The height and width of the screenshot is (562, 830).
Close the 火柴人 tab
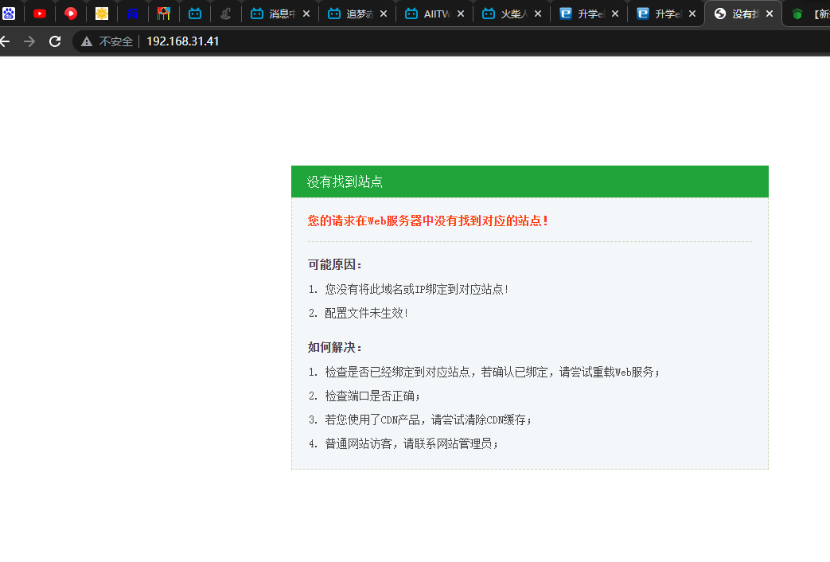[538, 14]
